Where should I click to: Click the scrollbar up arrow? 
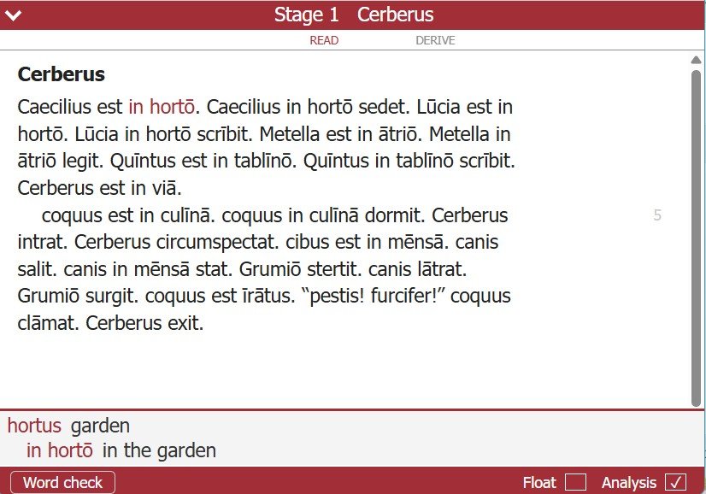[x=697, y=60]
